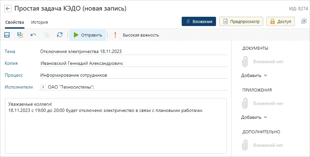The image size is (310, 157).
Task: Click the Copy icon in toolbar
Action: click(46, 35)
